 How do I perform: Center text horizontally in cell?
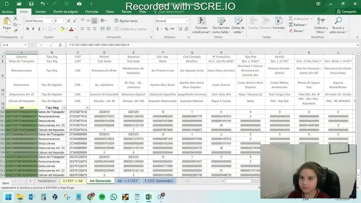(88, 29)
